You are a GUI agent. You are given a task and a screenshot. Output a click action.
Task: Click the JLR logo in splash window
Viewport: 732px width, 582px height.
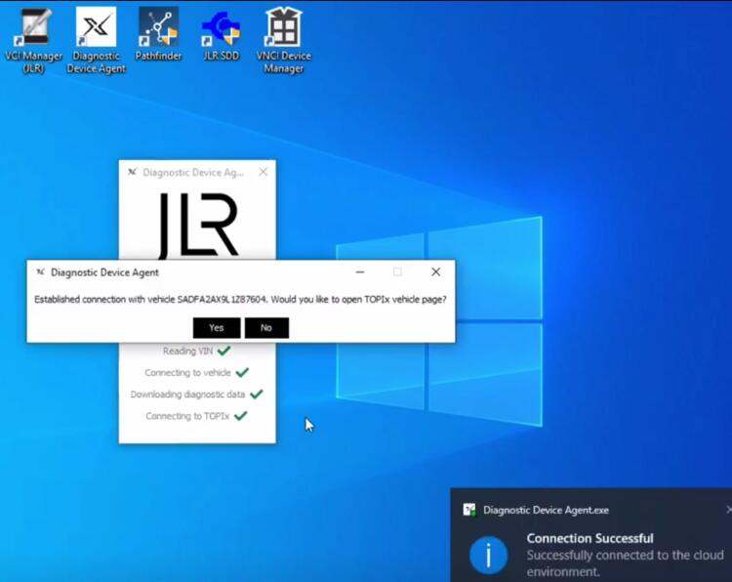198,226
